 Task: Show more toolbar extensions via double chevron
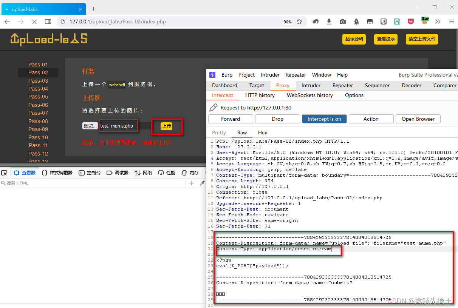[438, 22]
